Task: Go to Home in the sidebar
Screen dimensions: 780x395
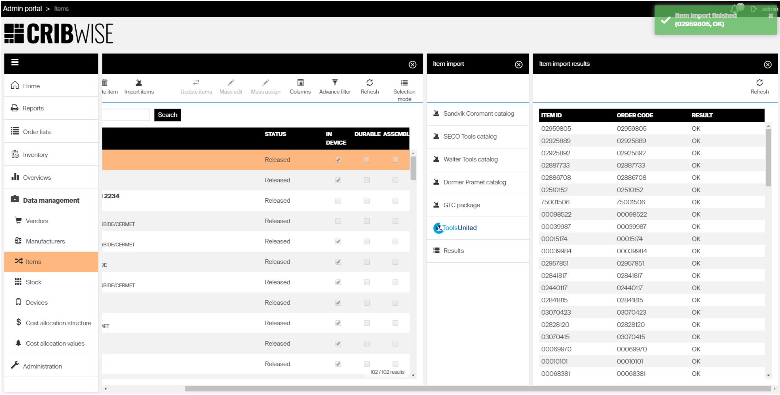Action: click(x=51, y=86)
